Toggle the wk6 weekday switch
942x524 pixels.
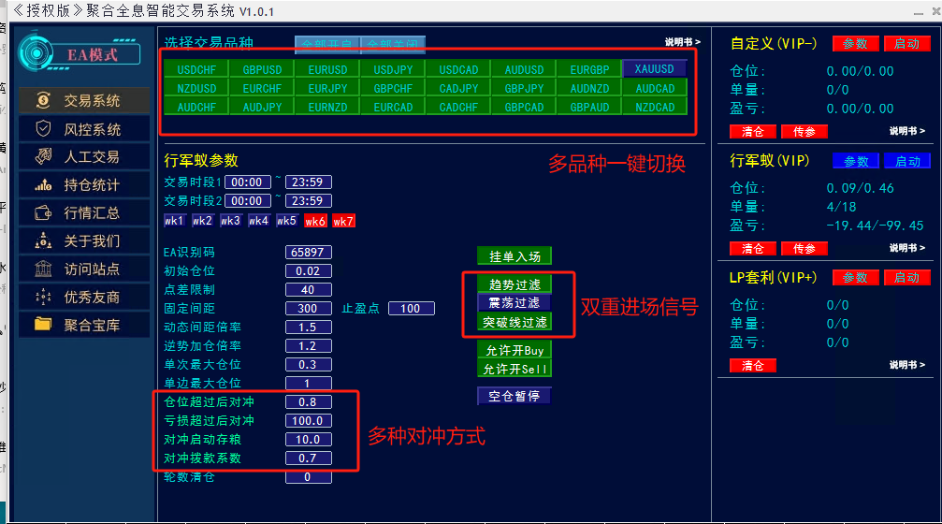click(315, 221)
